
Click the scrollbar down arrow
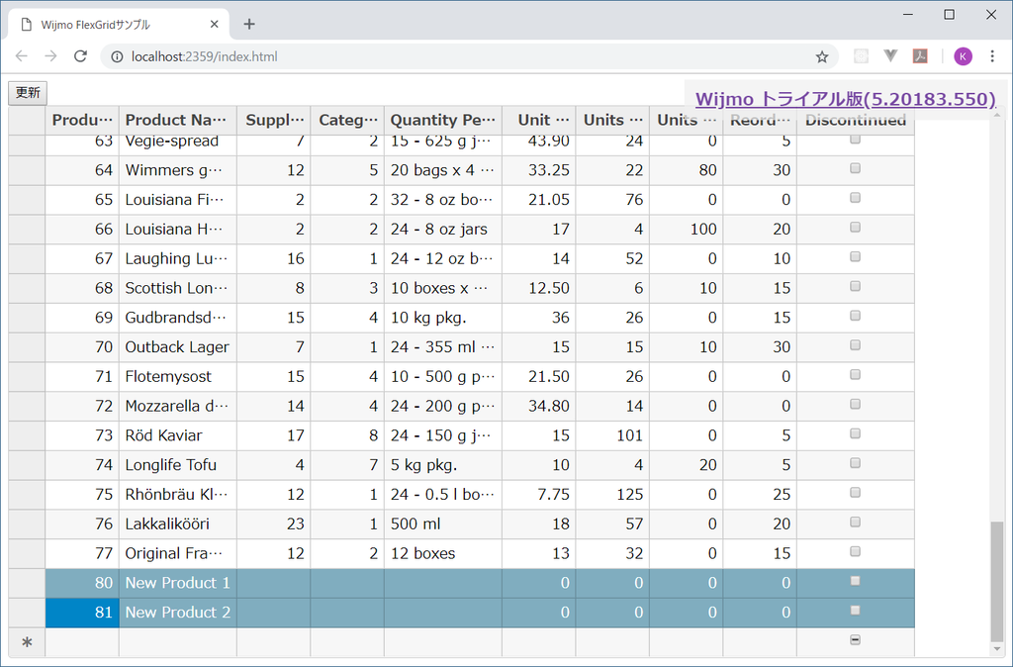tap(997, 649)
